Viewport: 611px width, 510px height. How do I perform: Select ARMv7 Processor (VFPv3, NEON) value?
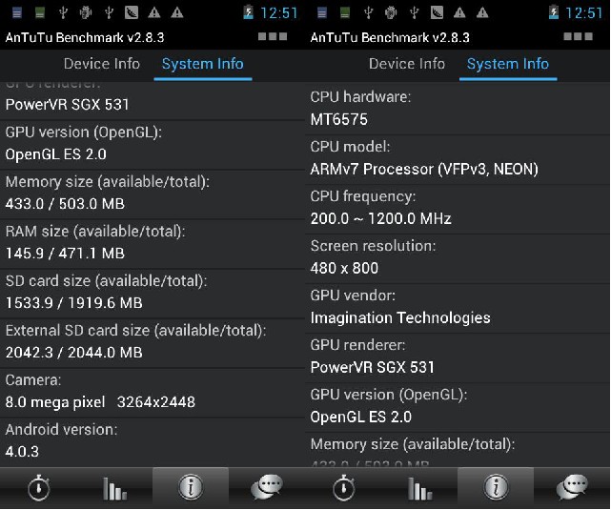pos(424,169)
